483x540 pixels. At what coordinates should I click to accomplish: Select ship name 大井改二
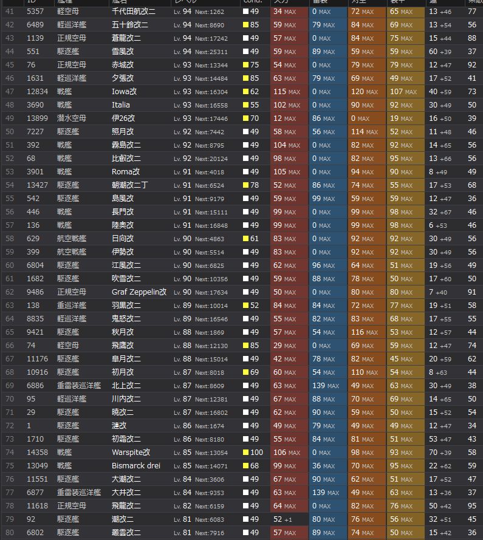click(126, 493)
